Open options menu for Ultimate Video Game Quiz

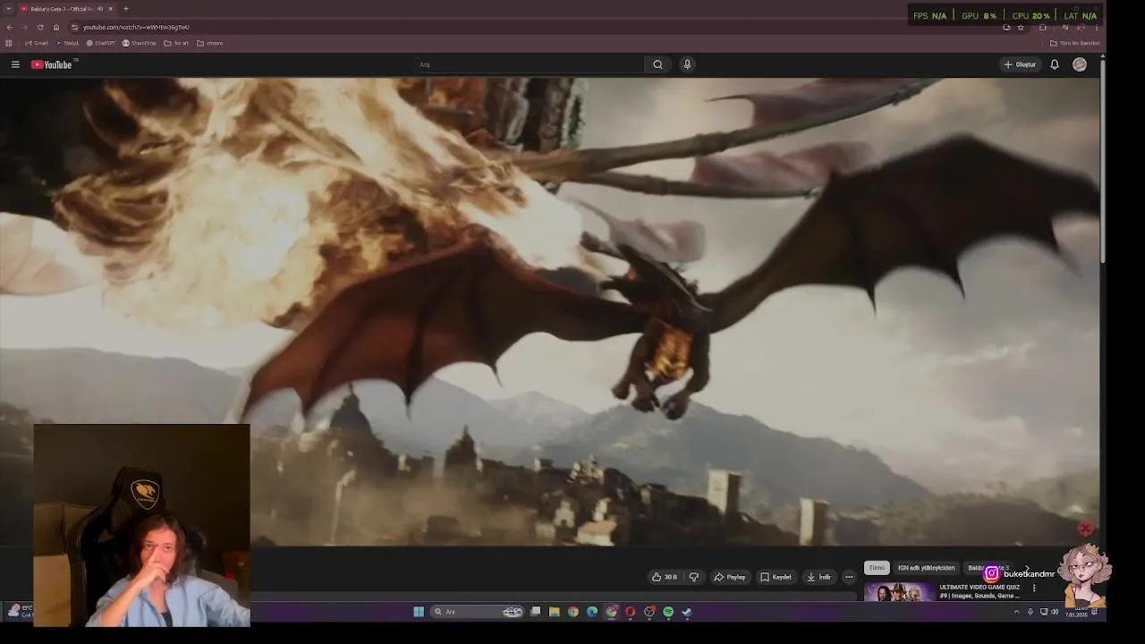tap(1034, 589)
